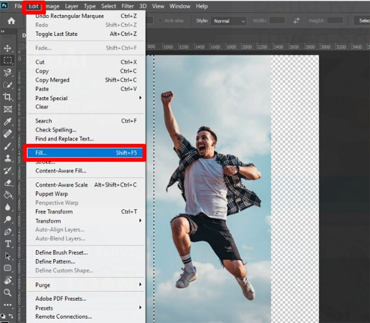Screen dimensions: 370x323
Task: Click the Width input field
Action: (277, 21)
